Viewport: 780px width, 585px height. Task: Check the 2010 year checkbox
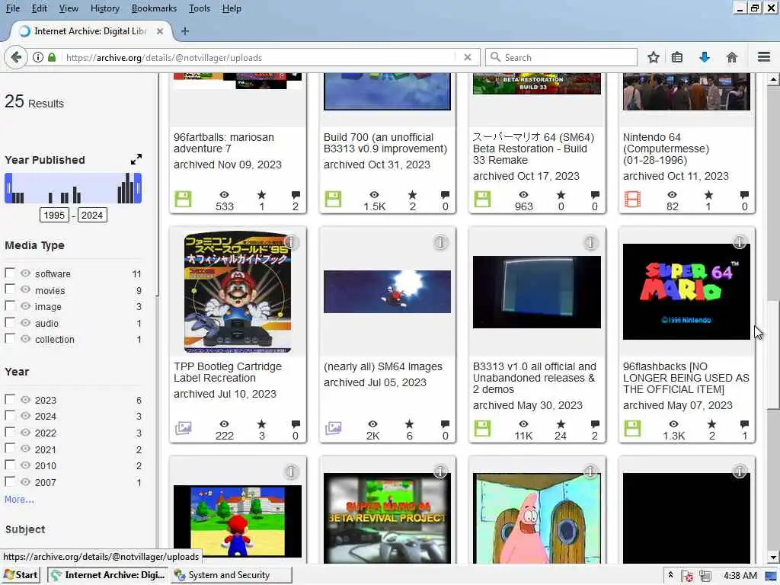pos(9,465)
